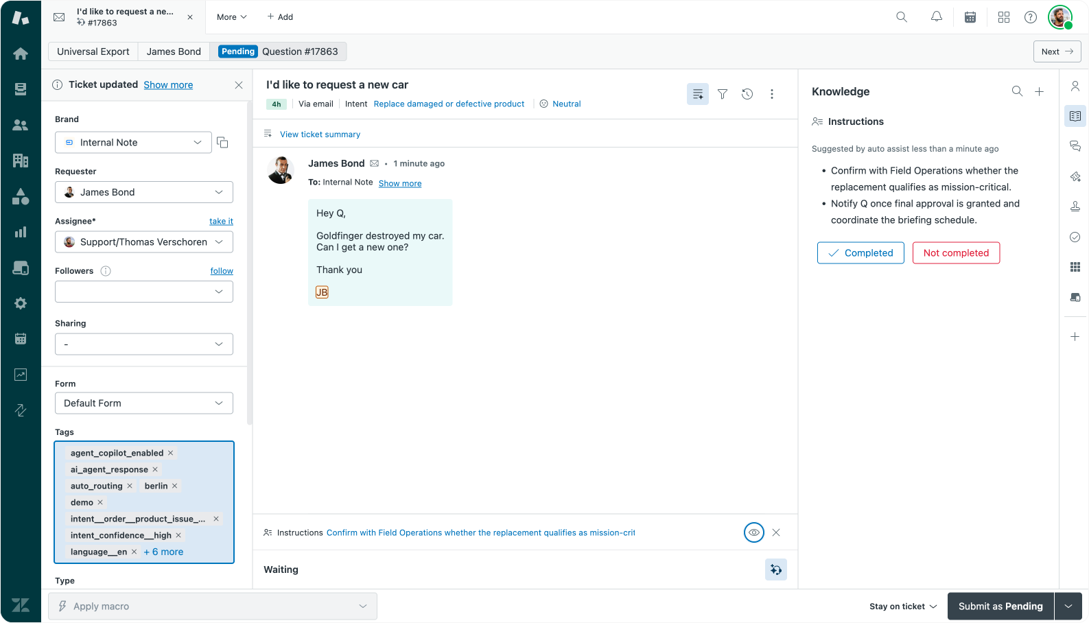This screenshot has width=1089, height=623.
Task: Expand submit status options arrow
Action: point(1068,607)
